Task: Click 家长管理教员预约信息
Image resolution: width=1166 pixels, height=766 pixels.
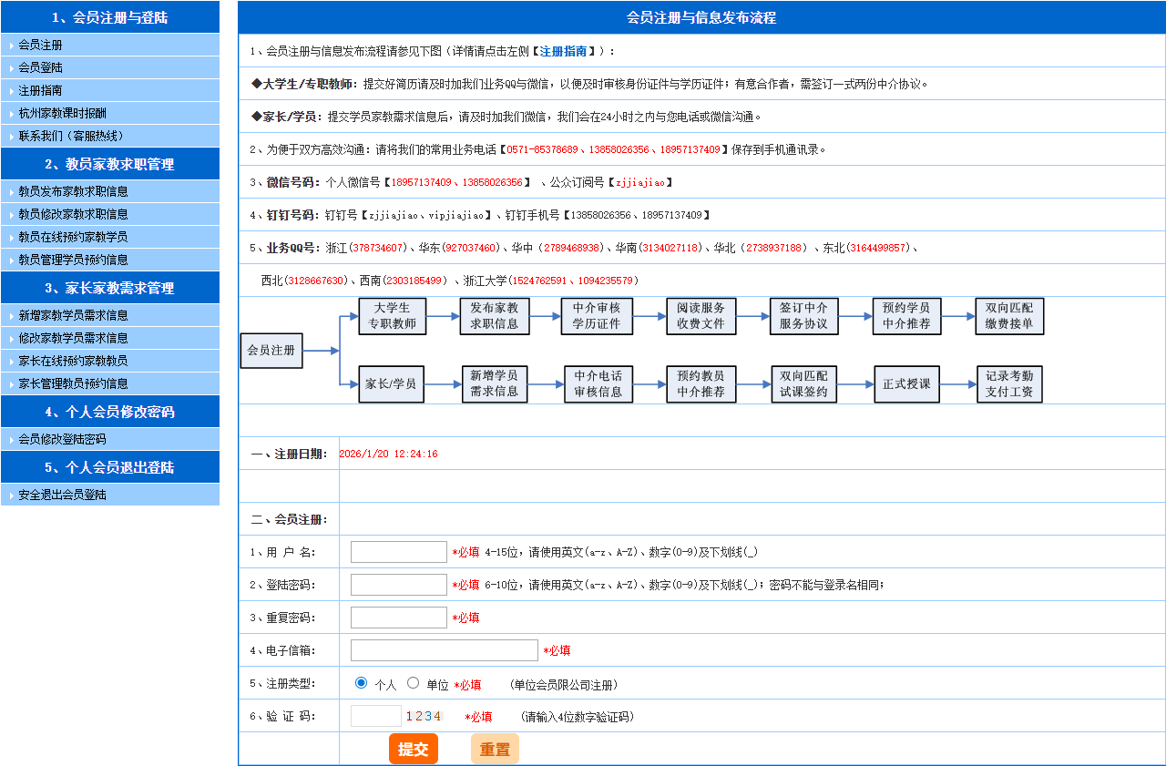Action: 73,383
